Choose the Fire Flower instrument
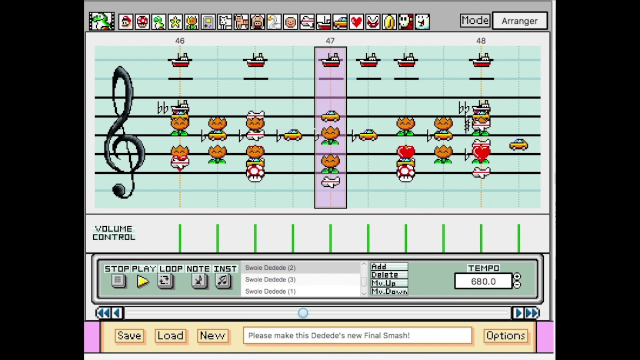Image resolution: width=640 pixels, height=360 pixels. [192, 22]
